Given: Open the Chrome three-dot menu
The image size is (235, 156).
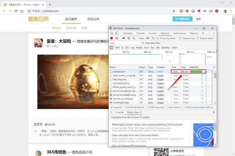Looking at the screenshot, I should [x=231, y=11].
